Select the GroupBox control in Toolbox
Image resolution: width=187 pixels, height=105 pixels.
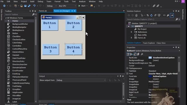coord(16,89)
